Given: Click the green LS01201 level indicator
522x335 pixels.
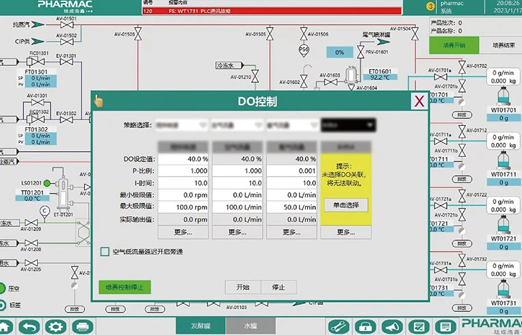Looking at the screenshot, I should [x=47, y=183].
